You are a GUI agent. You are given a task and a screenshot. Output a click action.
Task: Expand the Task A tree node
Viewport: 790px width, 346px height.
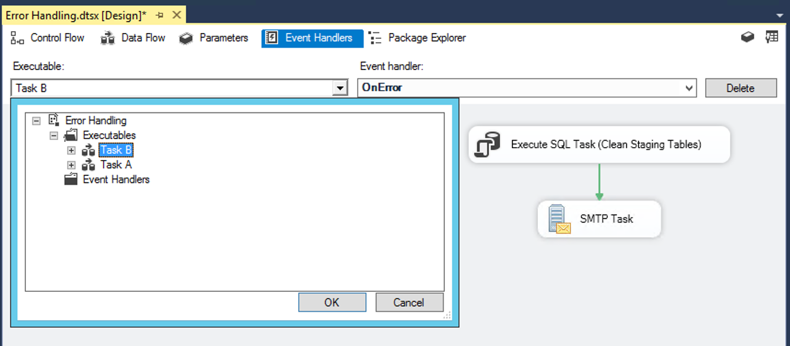point(71,165)
